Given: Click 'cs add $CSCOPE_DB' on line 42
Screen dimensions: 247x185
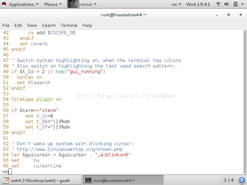Looking at the screenshot, I should click(52, 33).
